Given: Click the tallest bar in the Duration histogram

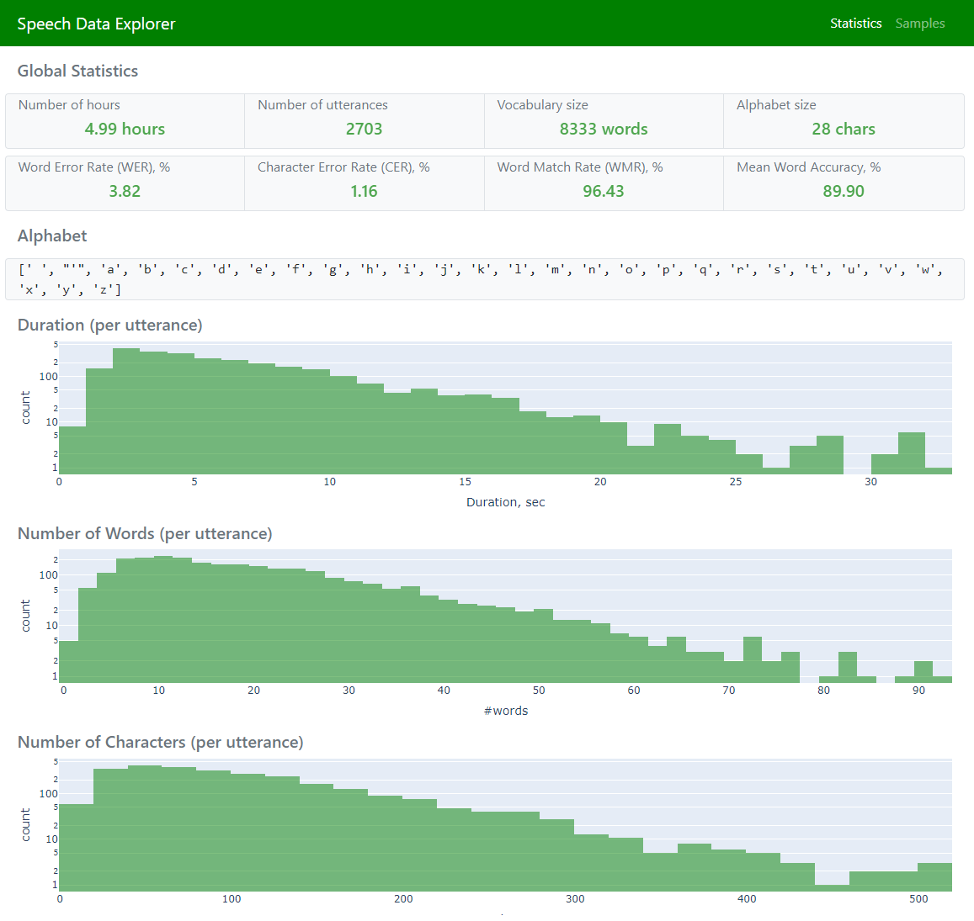Looking at the screenshot, I should coord(126,412).
